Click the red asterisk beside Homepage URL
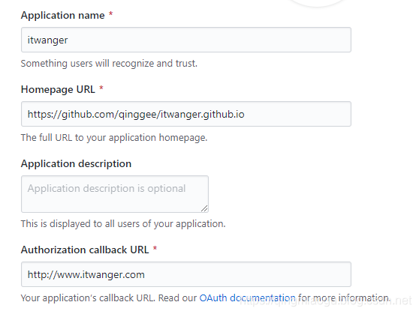 pos(101,88)
